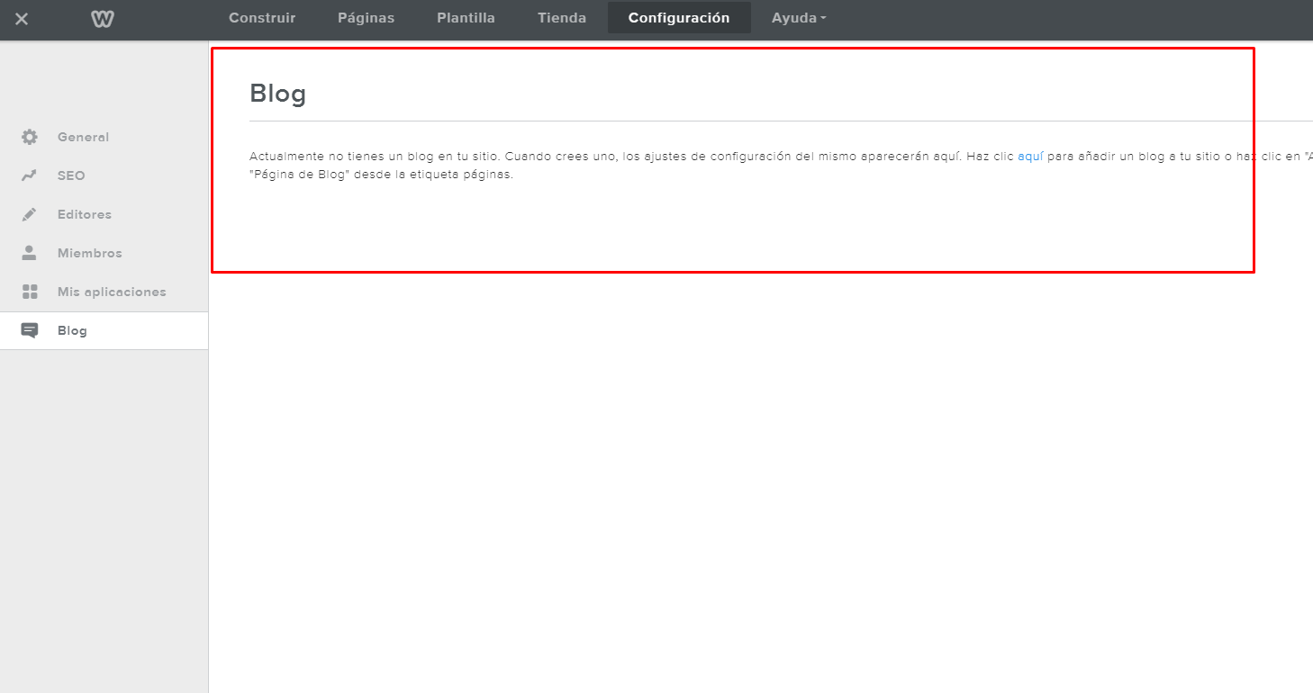Click the SEO trend-arrow icon

(x=30, y=175)
